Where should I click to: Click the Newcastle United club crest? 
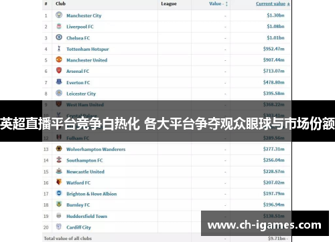(x=59, y=171)
